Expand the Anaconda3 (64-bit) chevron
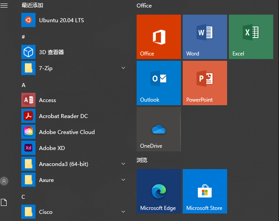The image size is (279, 221). [123, 164]
